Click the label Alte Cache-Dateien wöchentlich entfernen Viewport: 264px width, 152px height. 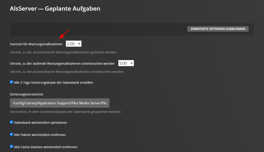[46, 147]
